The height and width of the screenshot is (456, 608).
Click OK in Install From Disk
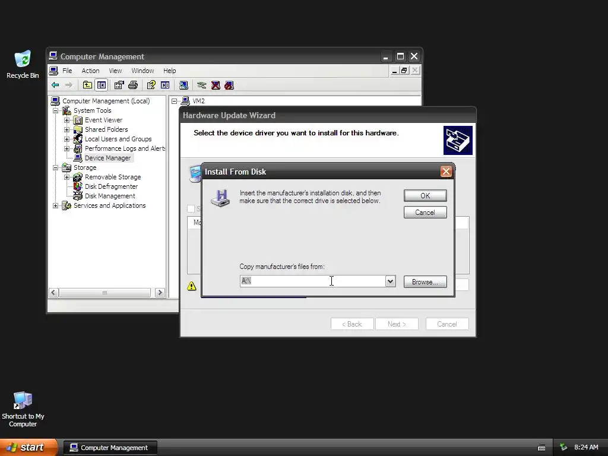tap(425, 196)
